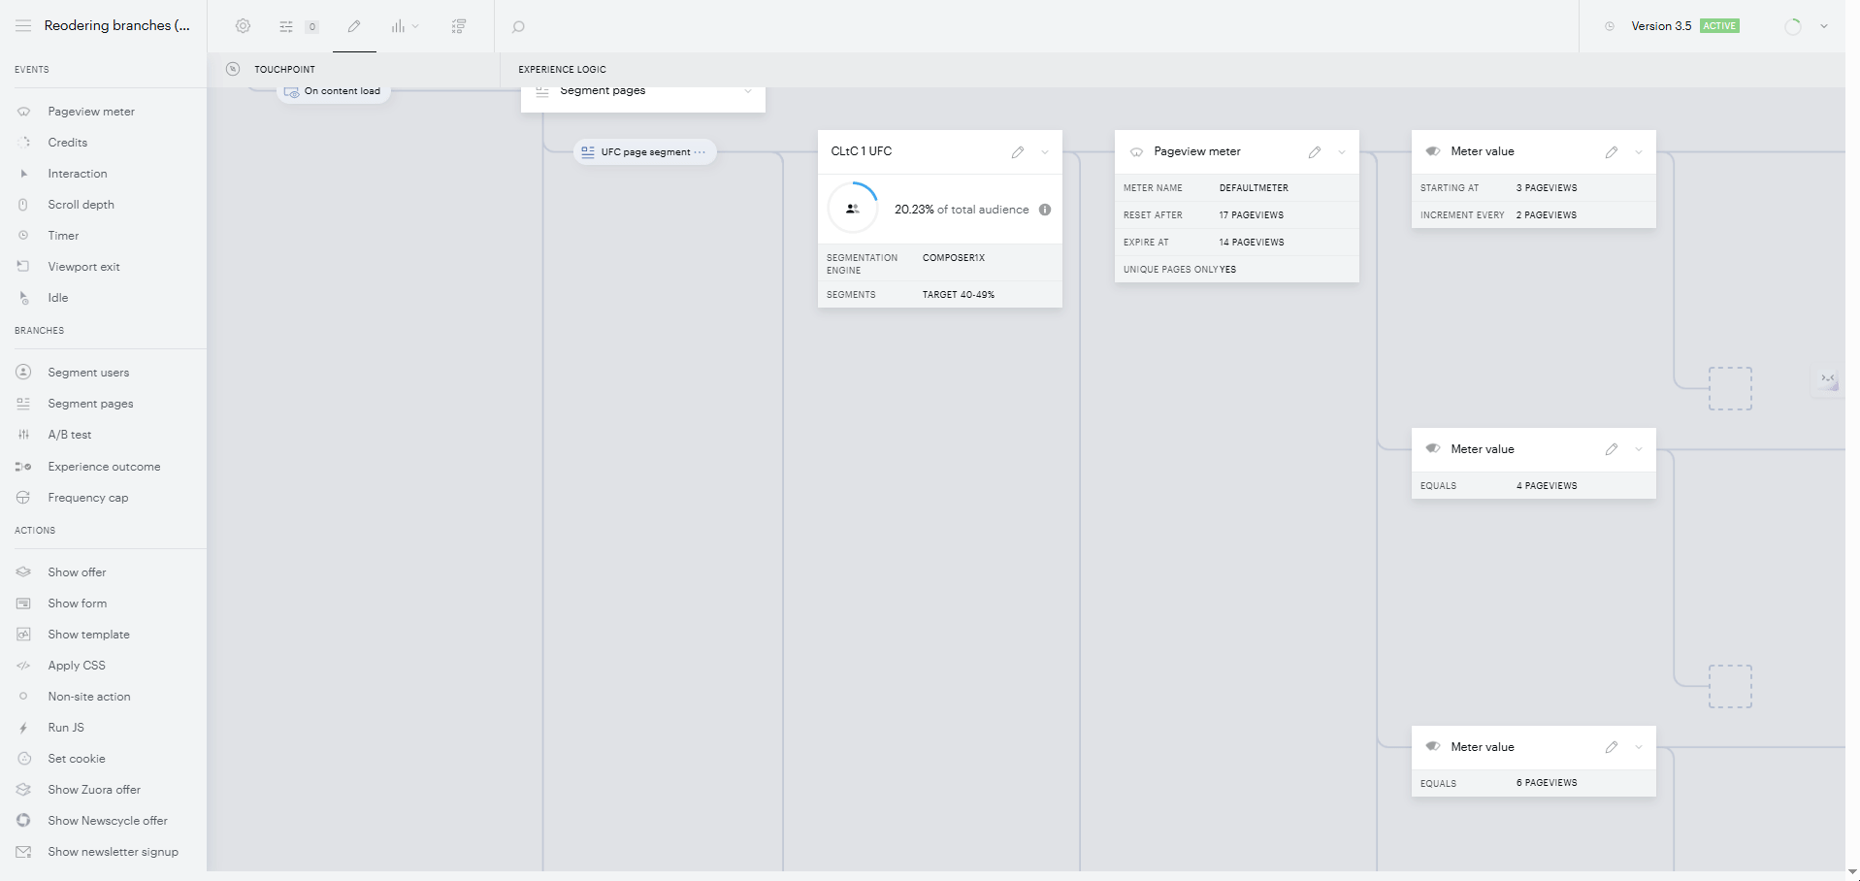This screenshot has width=1860, height=881.
Task: Click the checklist icon in the top toolbar
Action: (x=459, y=26)
